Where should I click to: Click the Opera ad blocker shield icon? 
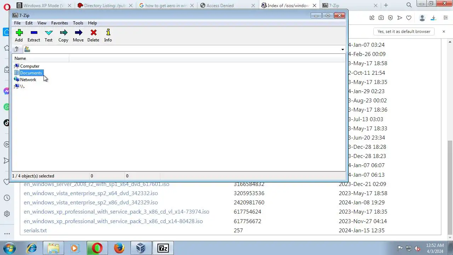tap(390, 18)
